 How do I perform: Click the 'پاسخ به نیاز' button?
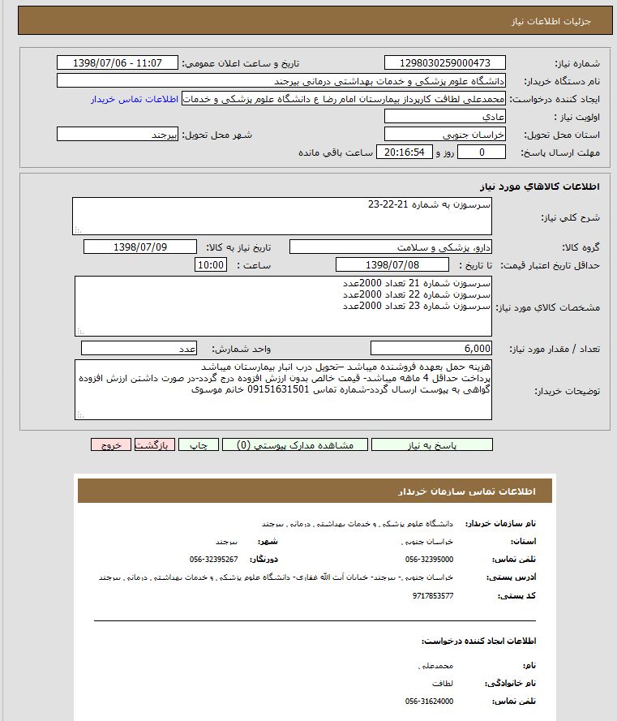[431, 445]
